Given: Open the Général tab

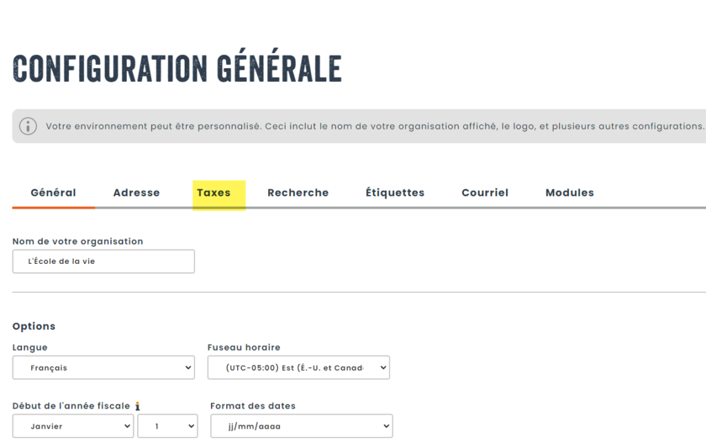Looking at the screenshot, I should 53,193.
